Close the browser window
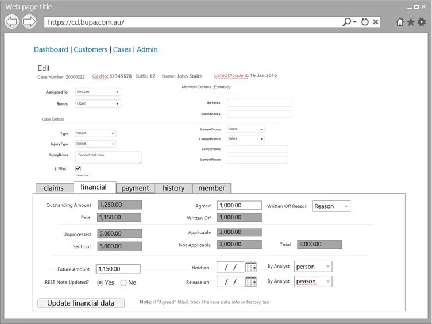The width and height of the screenshot is (432, 324). pos(424,6)
